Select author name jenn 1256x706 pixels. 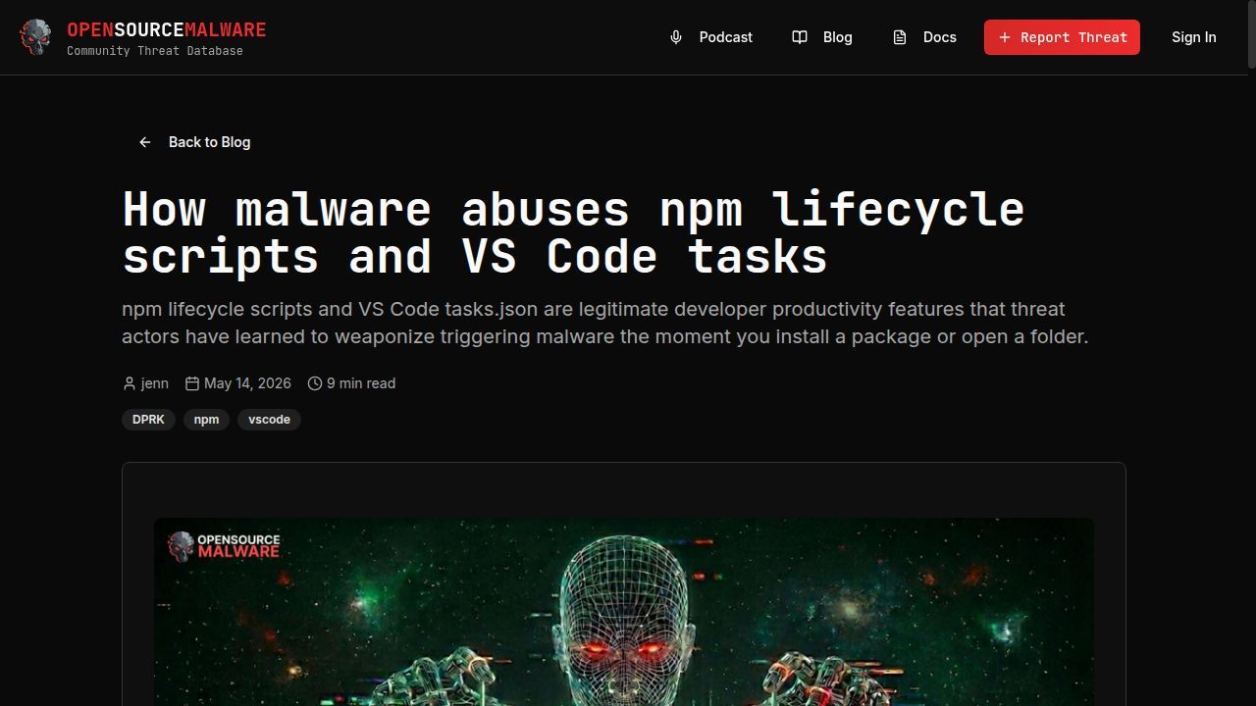coord(155,383)
